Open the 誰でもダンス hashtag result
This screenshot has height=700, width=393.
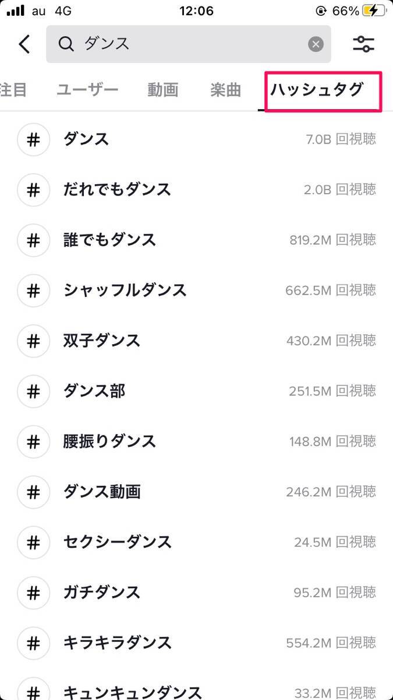109,240
